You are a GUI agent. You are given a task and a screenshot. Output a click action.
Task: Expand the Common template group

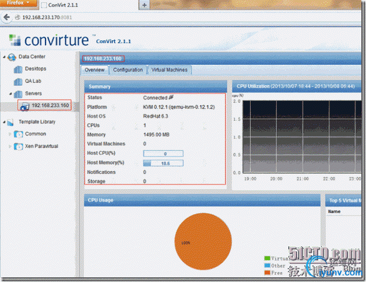[10, 134]
